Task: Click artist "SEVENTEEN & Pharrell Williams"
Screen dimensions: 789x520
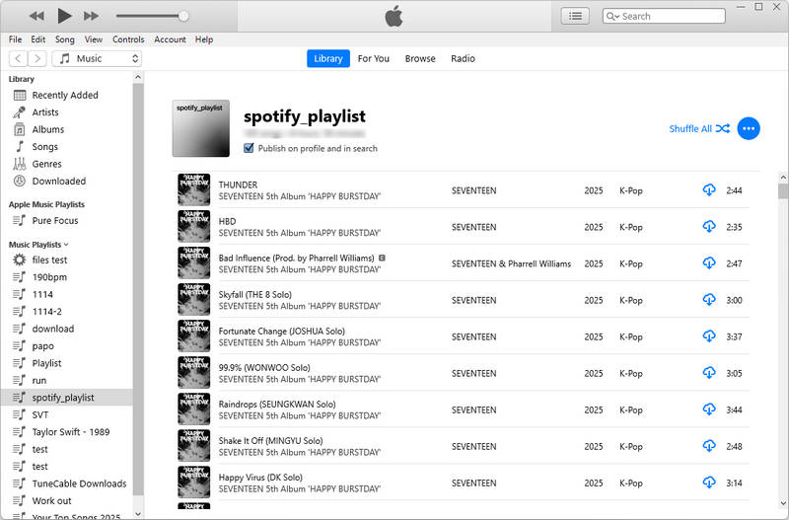Action: click(x=511, y=263)
